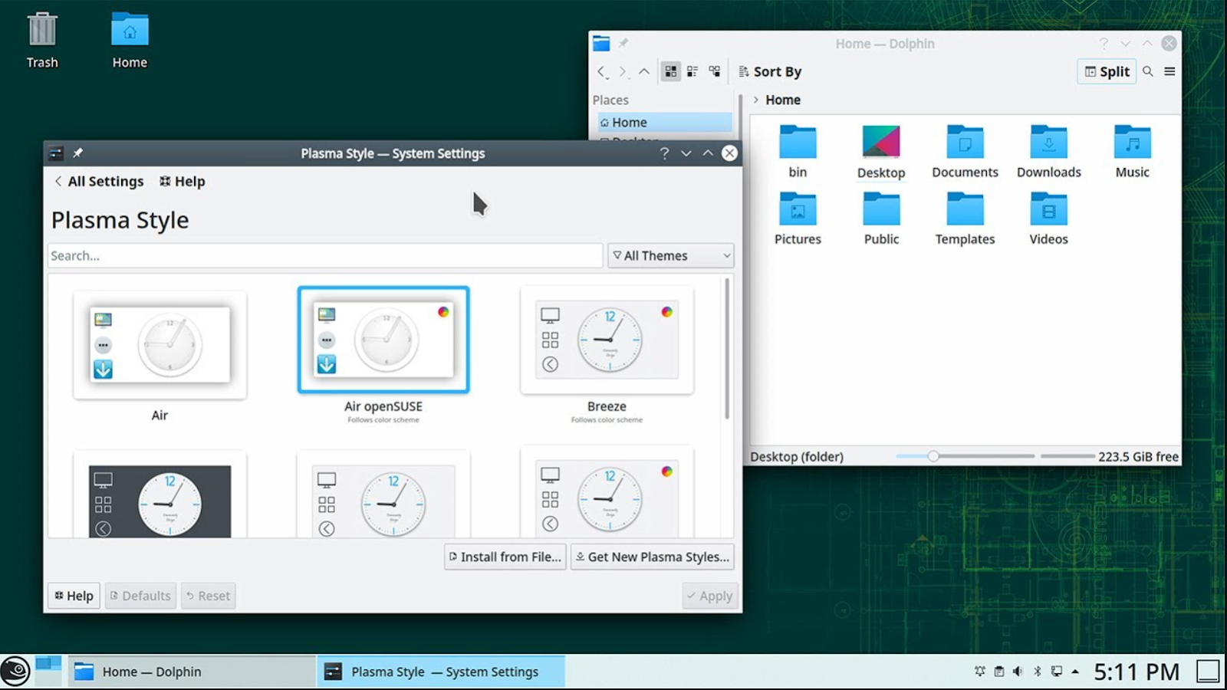Switch Dolphin to icons view mode
The image size is (1227, 690).
coord(671,71)
